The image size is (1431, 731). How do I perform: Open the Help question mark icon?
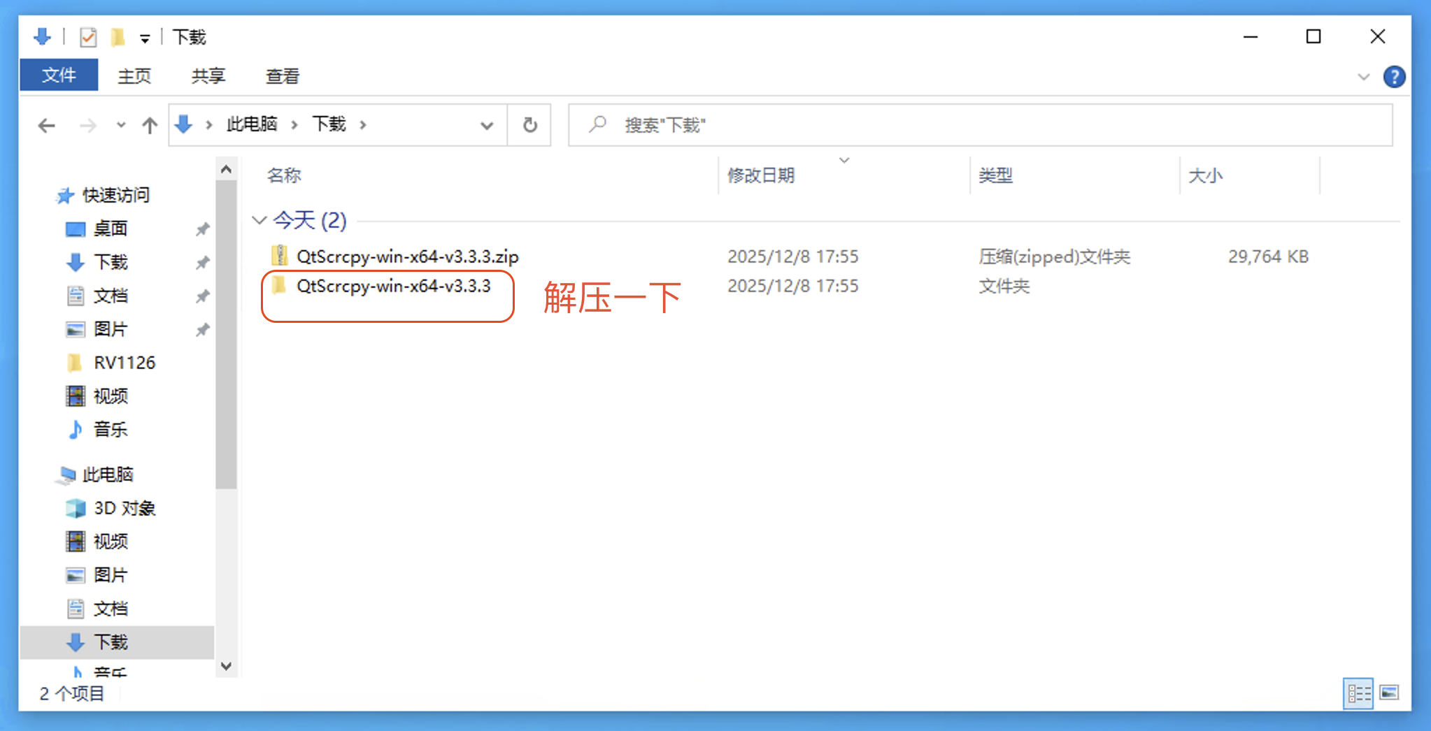pos(1393,77)
